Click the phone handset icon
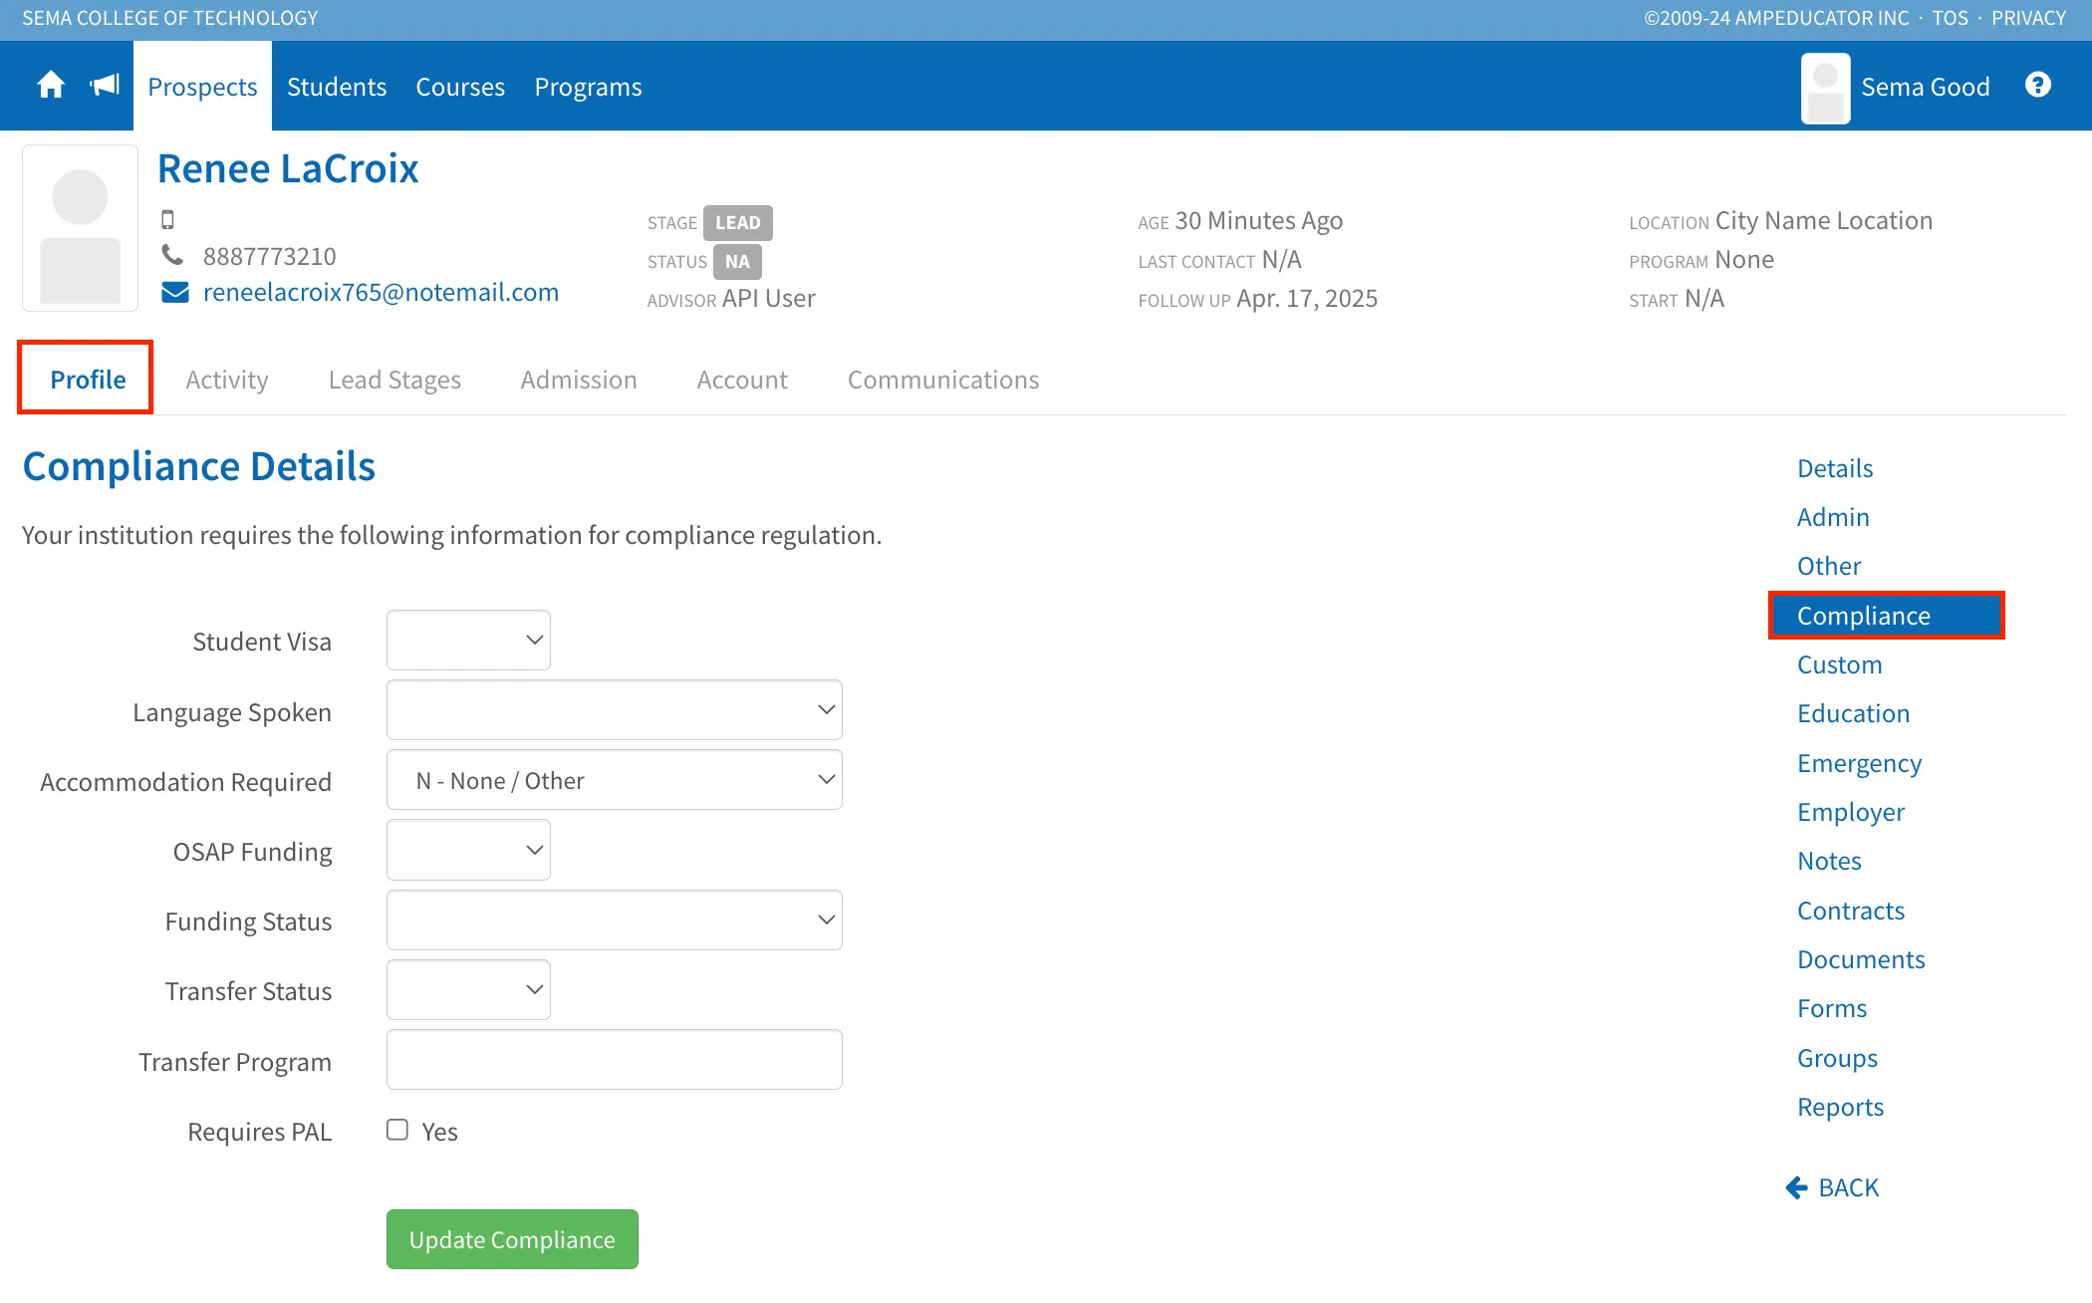 [x=172, y=256]
